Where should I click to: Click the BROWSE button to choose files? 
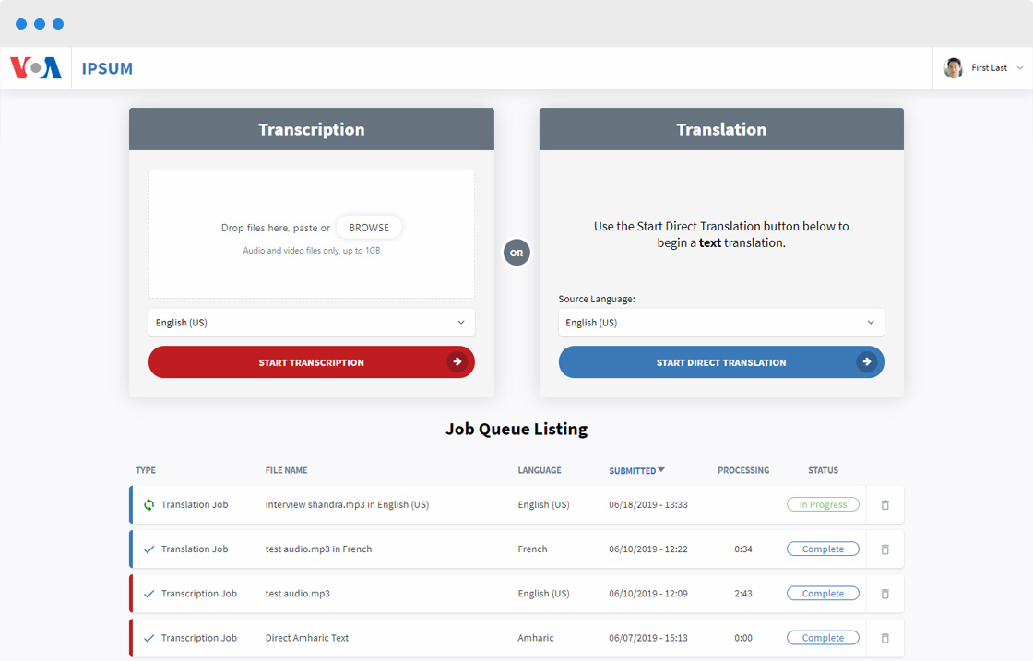[369, 228]
